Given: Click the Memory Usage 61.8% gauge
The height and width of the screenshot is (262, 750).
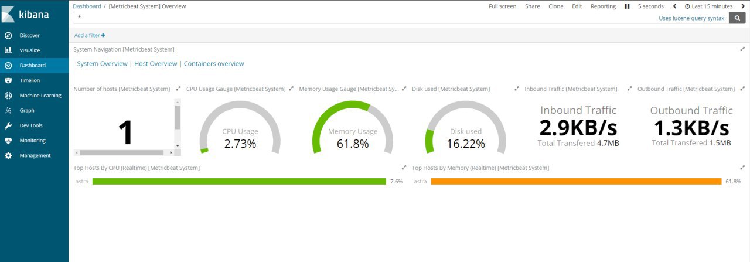Looking at the screenshot, I should (x=353, y=127).
